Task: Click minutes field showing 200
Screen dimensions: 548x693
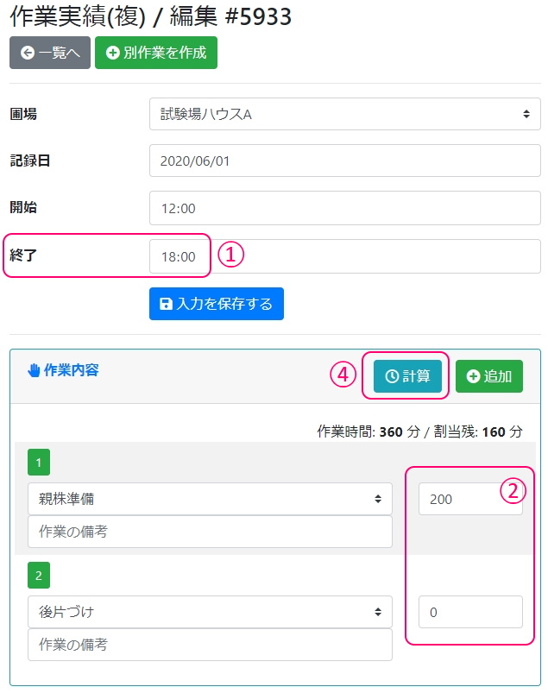Action: (457, 499)
